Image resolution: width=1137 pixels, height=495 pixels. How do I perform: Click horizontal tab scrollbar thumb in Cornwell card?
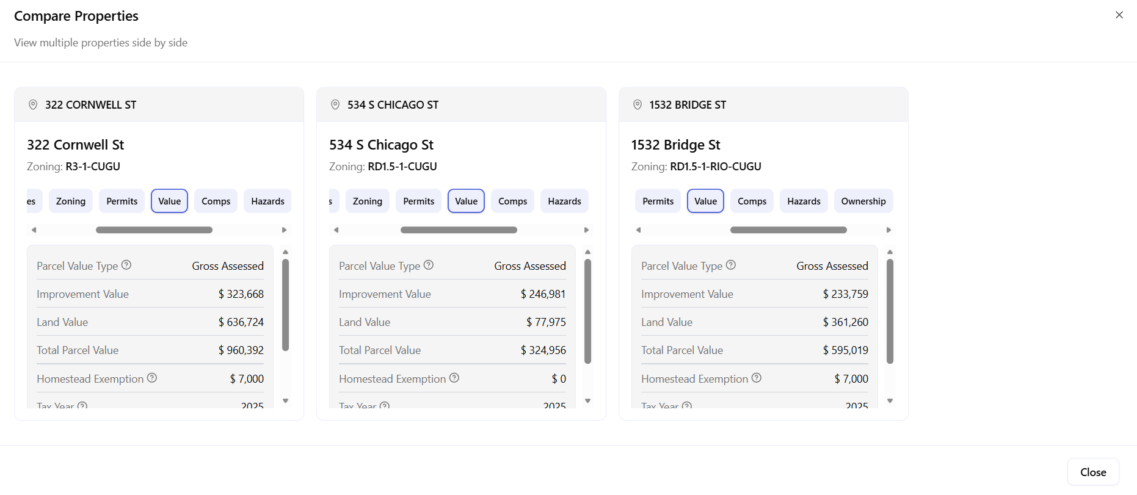[154, 230]
